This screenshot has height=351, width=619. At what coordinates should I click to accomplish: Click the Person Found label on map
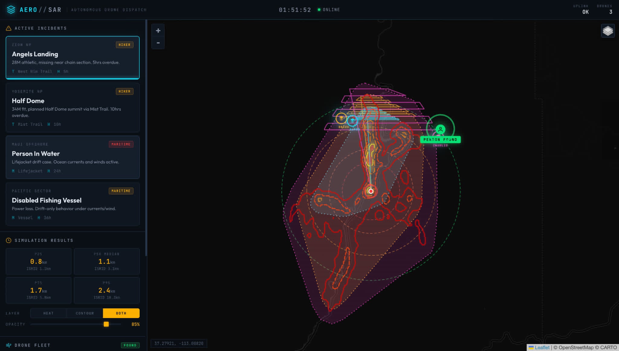click(x=440, y=140)
